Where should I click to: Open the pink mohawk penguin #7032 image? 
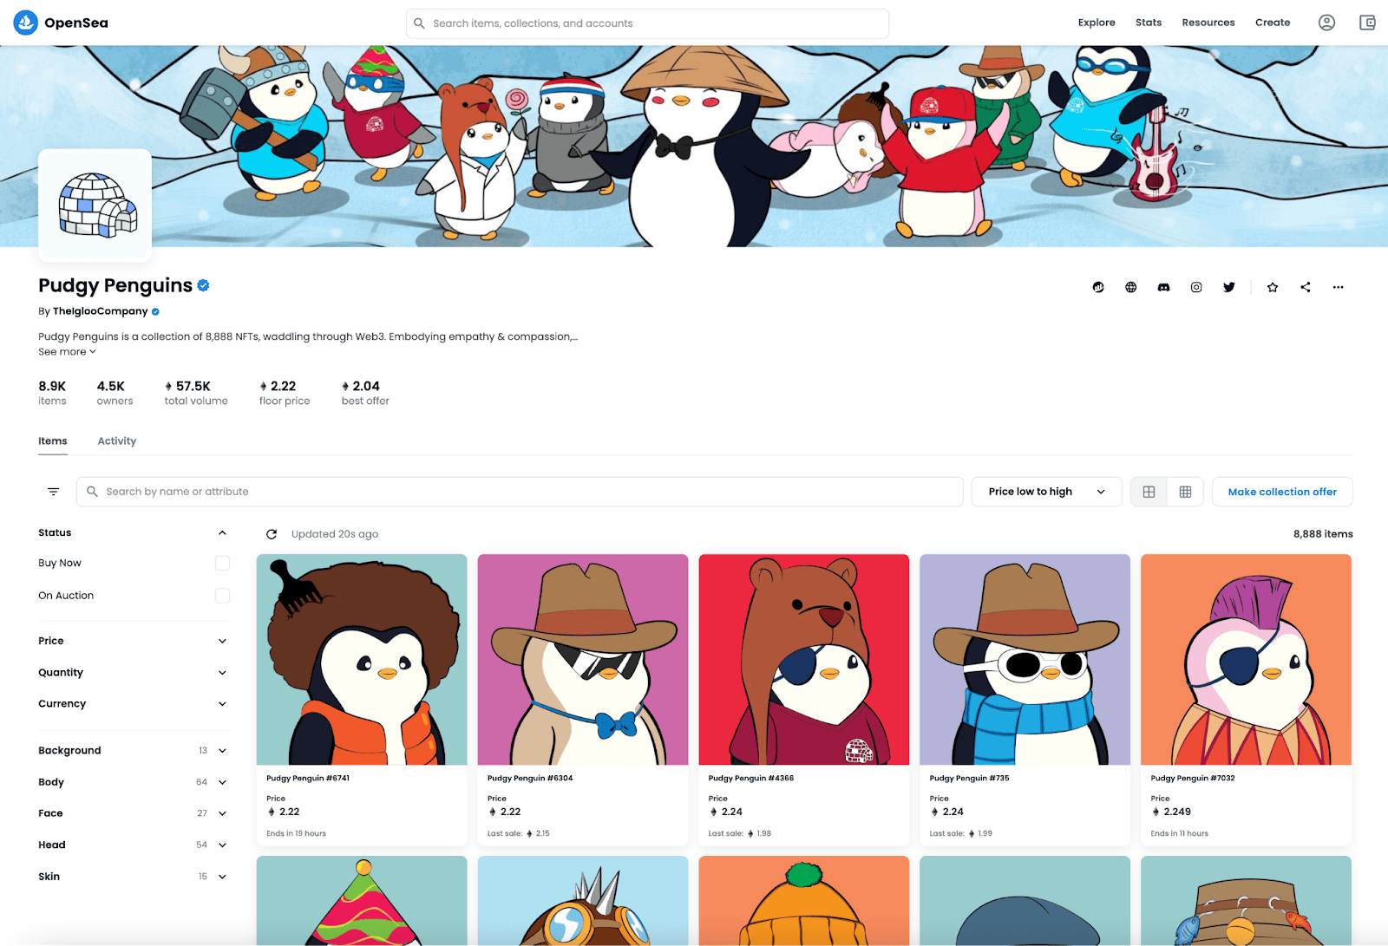pos(1247,660)
